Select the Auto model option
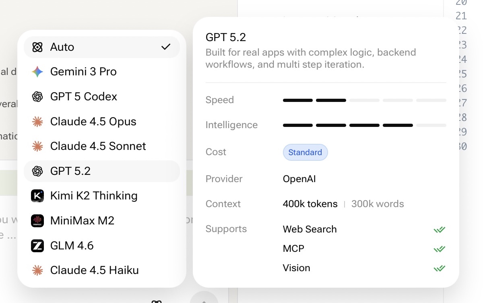This screenshot has width=483, height=303. (x=102, y=47)
